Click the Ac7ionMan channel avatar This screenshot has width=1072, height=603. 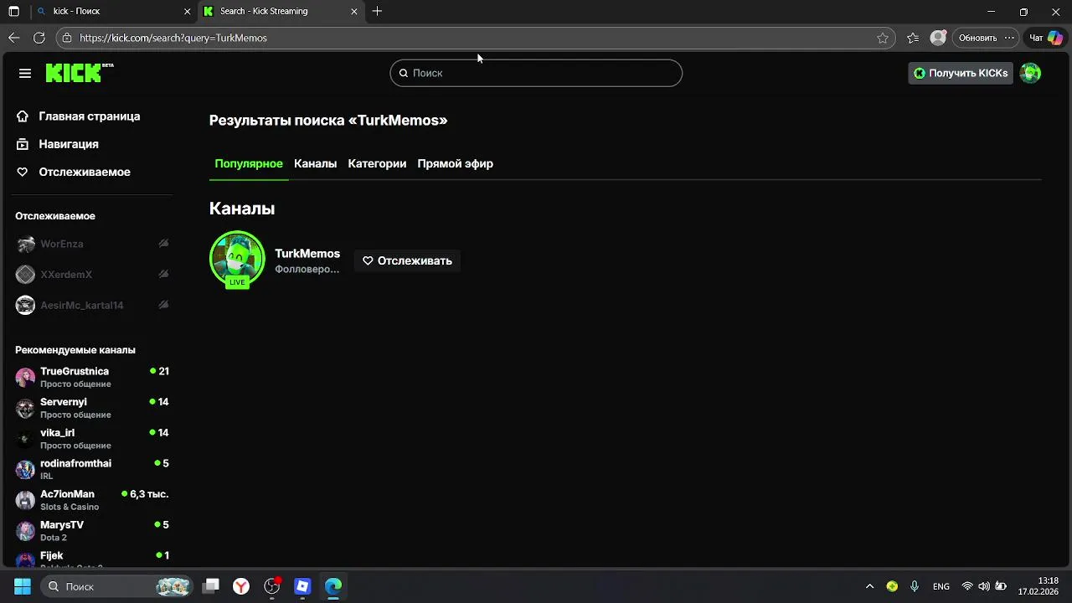[x=26, y=500]
